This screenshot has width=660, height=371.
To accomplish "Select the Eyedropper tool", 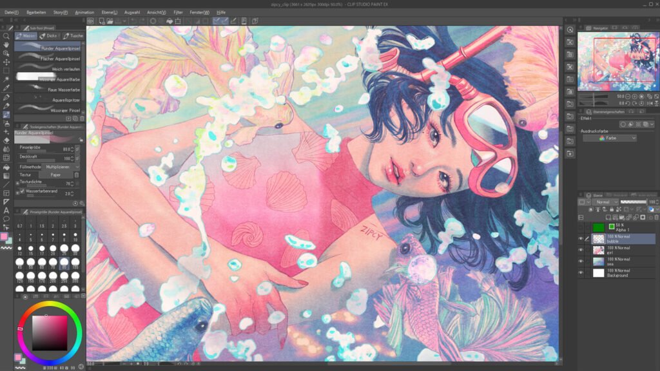I will (x=6, y=88).
